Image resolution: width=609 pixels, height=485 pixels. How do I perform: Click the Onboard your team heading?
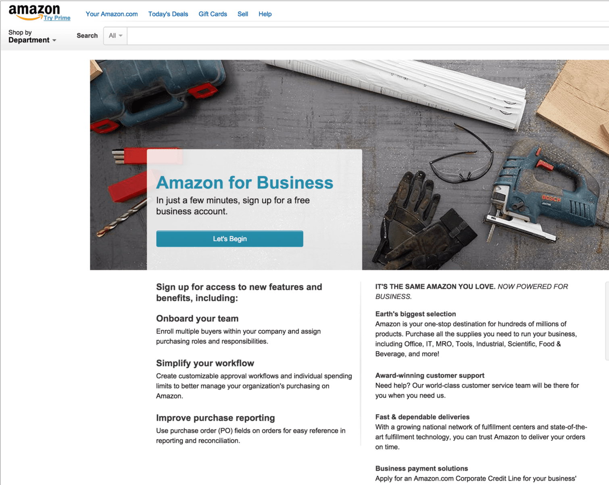coord(197,319)
